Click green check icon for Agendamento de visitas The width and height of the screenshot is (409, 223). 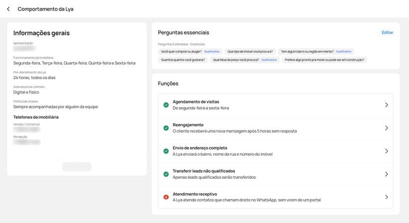[x=166, y=105]
